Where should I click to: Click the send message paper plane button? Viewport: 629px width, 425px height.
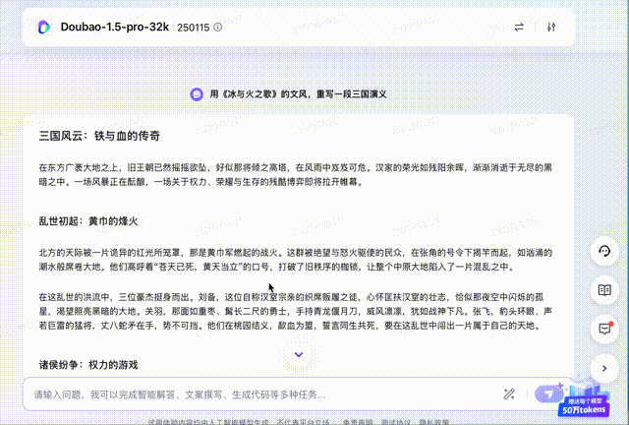548,395
